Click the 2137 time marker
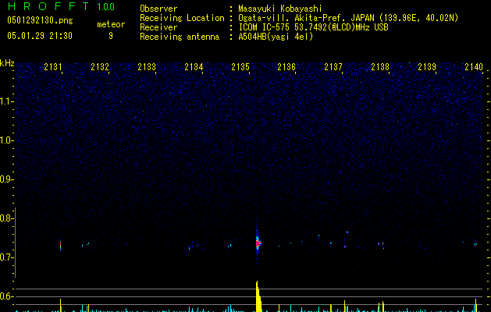 coord(333,67)
